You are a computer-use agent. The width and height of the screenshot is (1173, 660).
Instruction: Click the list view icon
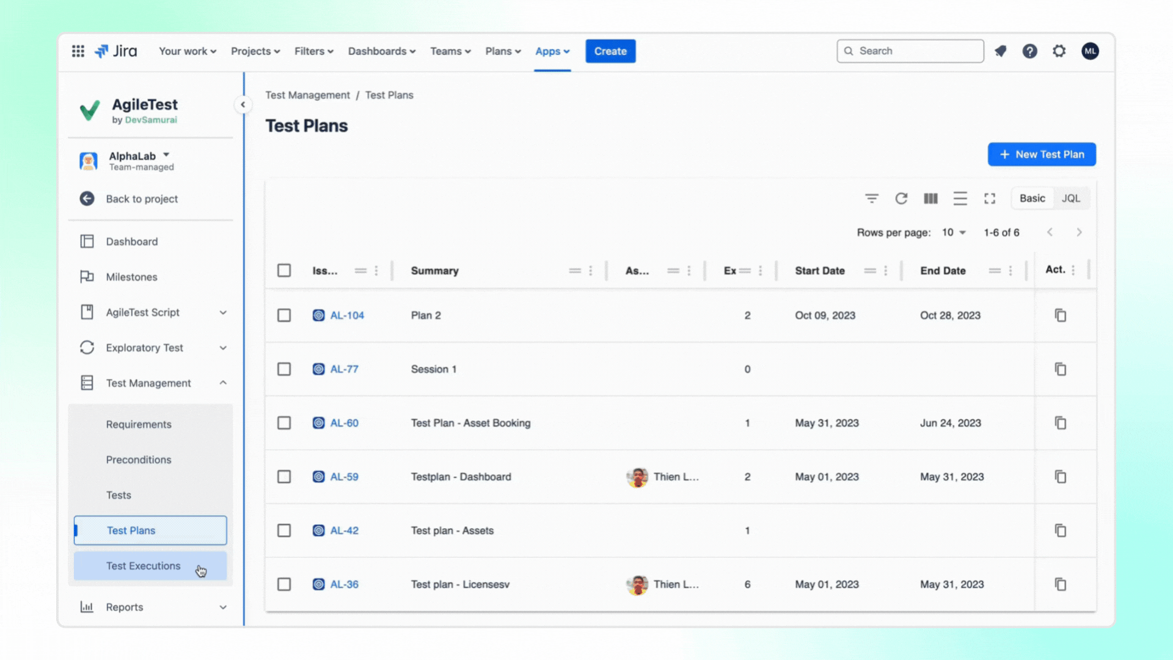point(960,198)
